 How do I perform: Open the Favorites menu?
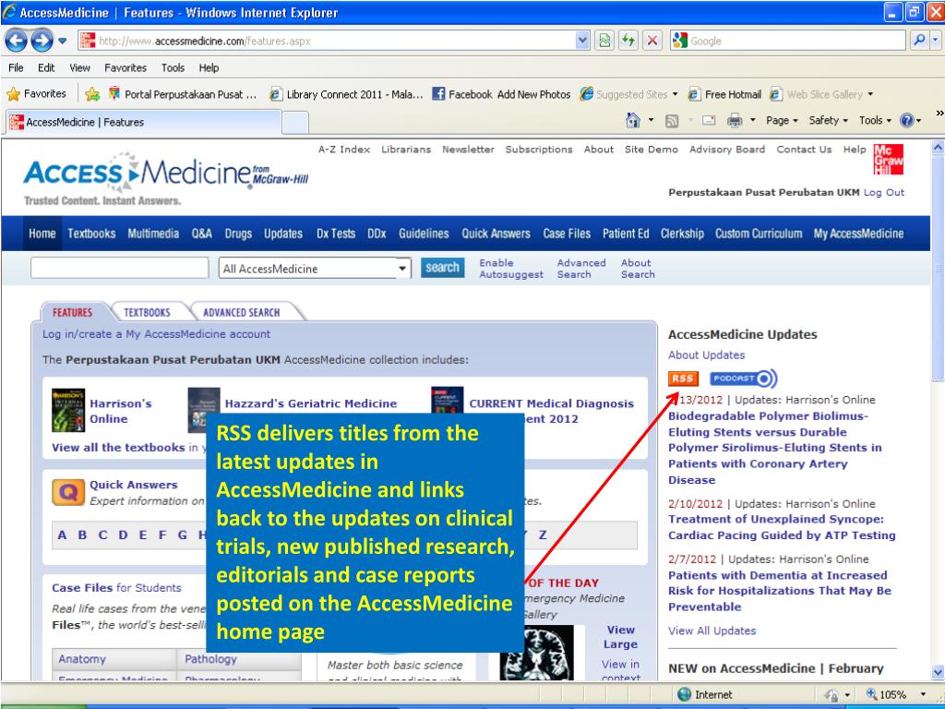(126, 67)
